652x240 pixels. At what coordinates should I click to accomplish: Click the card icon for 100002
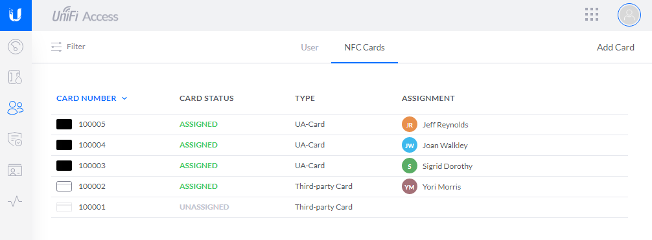tap(64, 186)
